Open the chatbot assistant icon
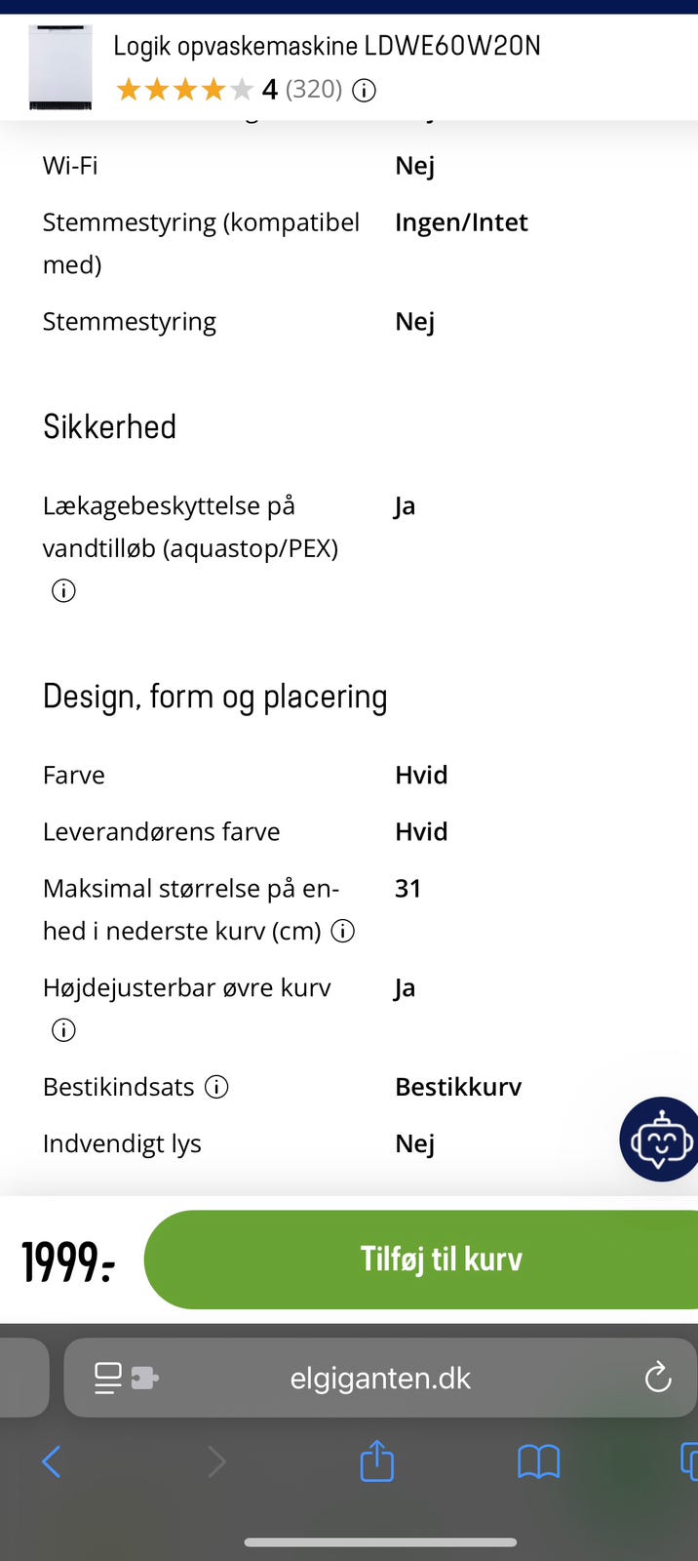Image resolution: width=698 pixels, height=1561 pixels. [x=659, y=1139]
